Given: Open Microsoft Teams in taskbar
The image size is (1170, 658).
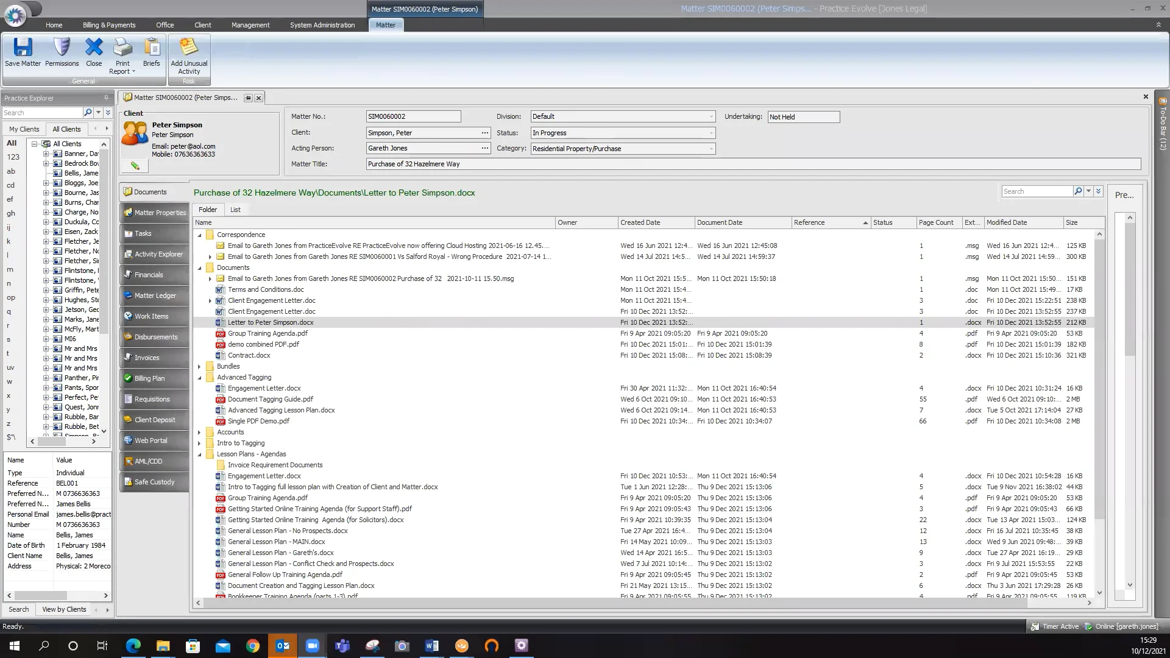Looking at the screenshot, I should 342,645.
